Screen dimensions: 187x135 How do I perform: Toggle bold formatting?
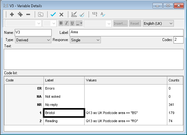61,23
